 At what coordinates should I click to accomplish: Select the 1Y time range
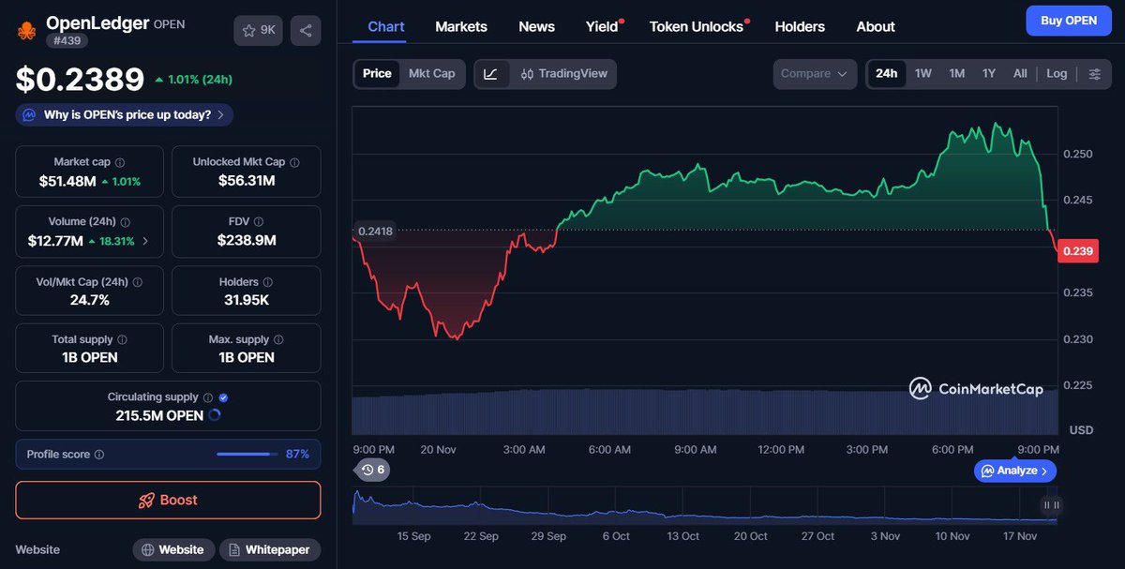(x=989, y=74)
